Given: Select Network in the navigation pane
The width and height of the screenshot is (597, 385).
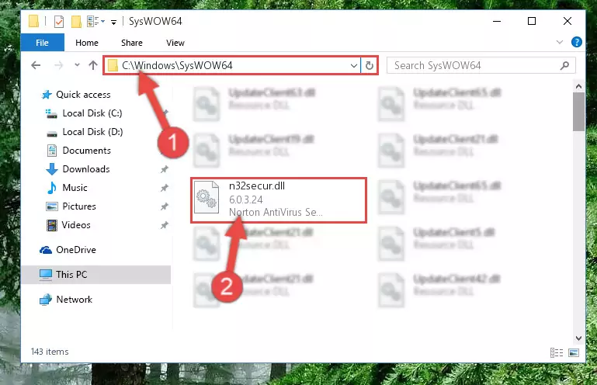Looking at the screenshot, I should [x=74, y=300].
